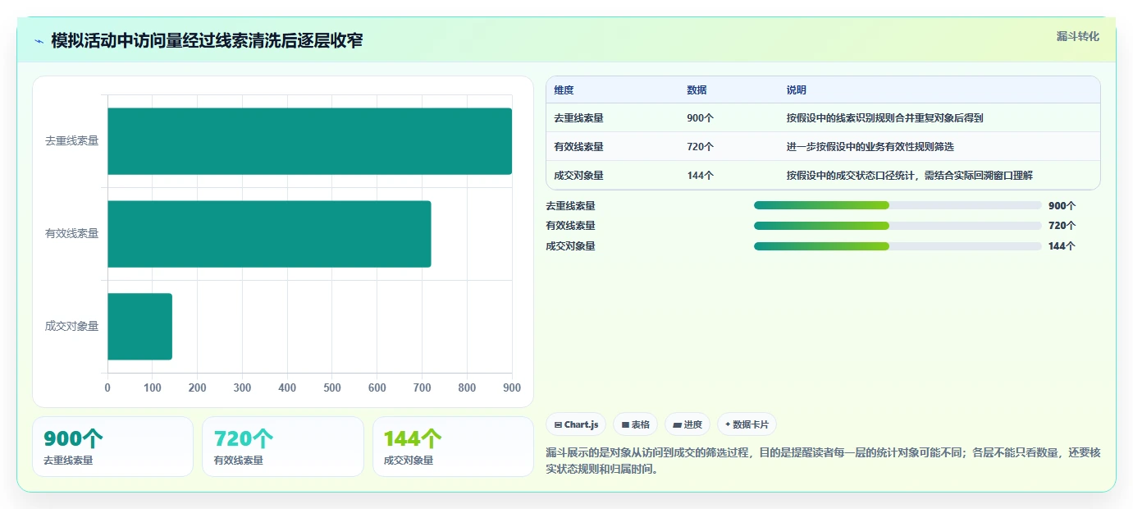Screen dimensions: 1133x509
Task: Click the 720个 value beside progress bar
Action: 1062,226
